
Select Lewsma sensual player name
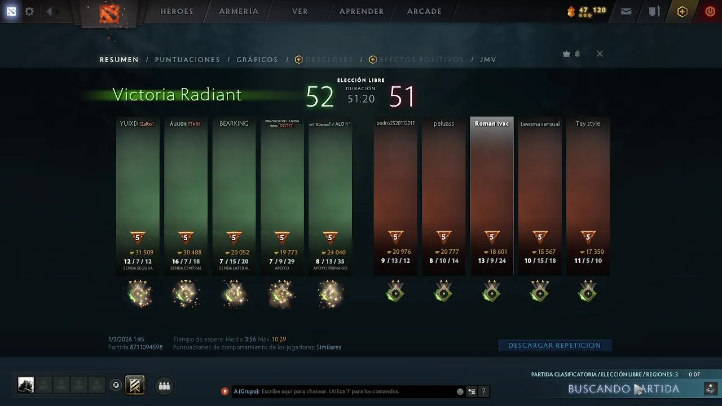pyautogui.click(x=540, y=124)
